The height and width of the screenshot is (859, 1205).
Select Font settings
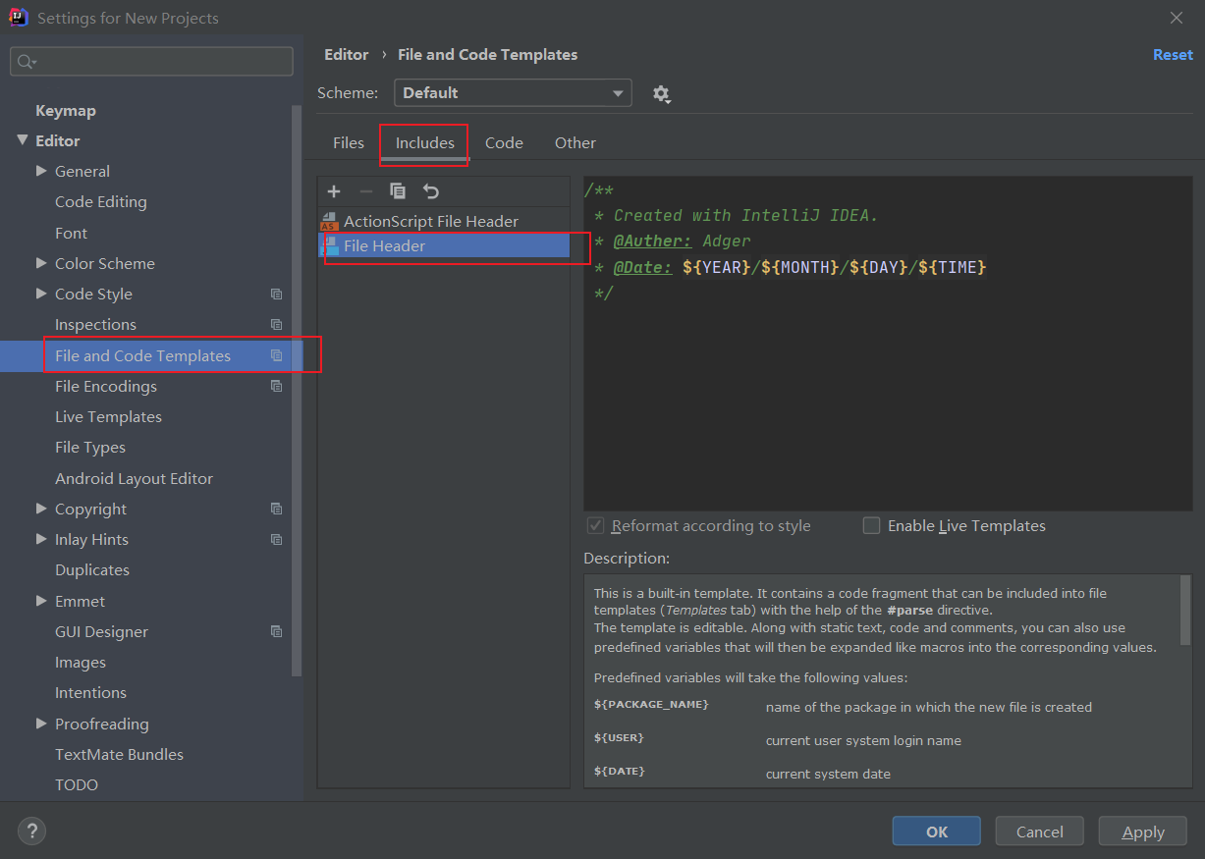click(72, 234)
